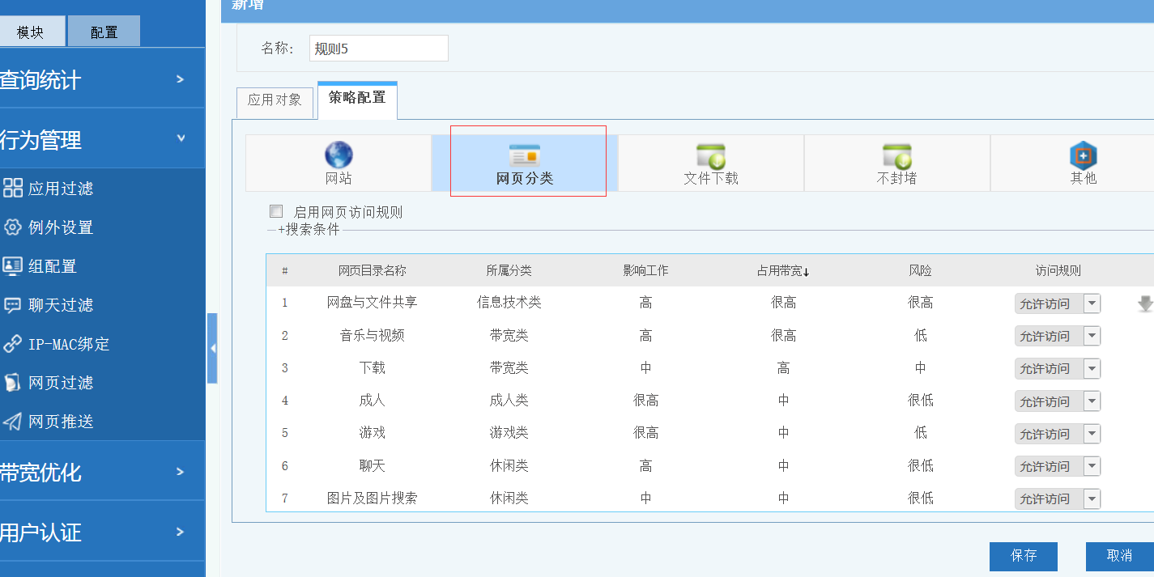
Task: Click the 名称 input field
Action: (378, 49)
